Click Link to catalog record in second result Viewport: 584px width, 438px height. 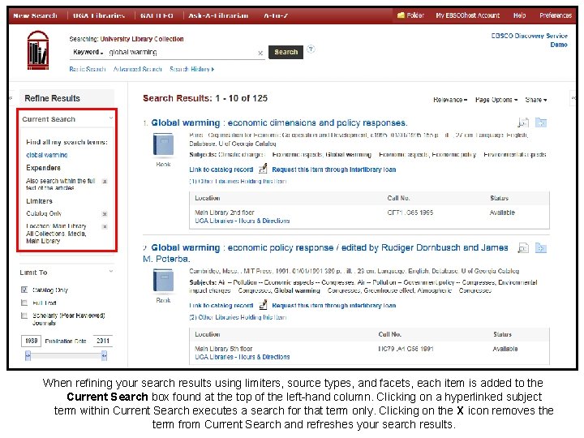tap(221, 306)
